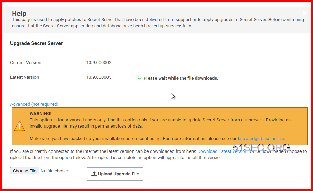313x191 pixels.
Task: Click the Upload Upgrade File button
Action: 114,174
